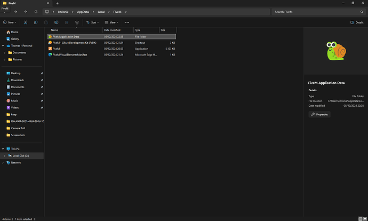
Task: Click the Properties button
Action: (x=319, y=114)
